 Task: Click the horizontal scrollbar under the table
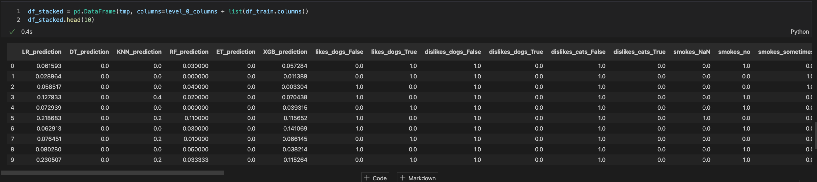point(112,173)
